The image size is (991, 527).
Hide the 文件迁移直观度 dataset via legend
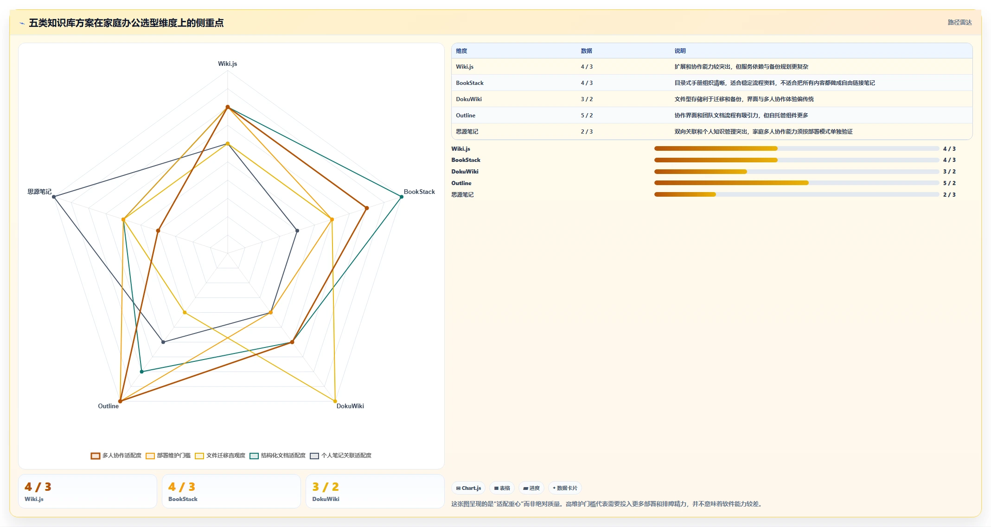tap(220, 456)
